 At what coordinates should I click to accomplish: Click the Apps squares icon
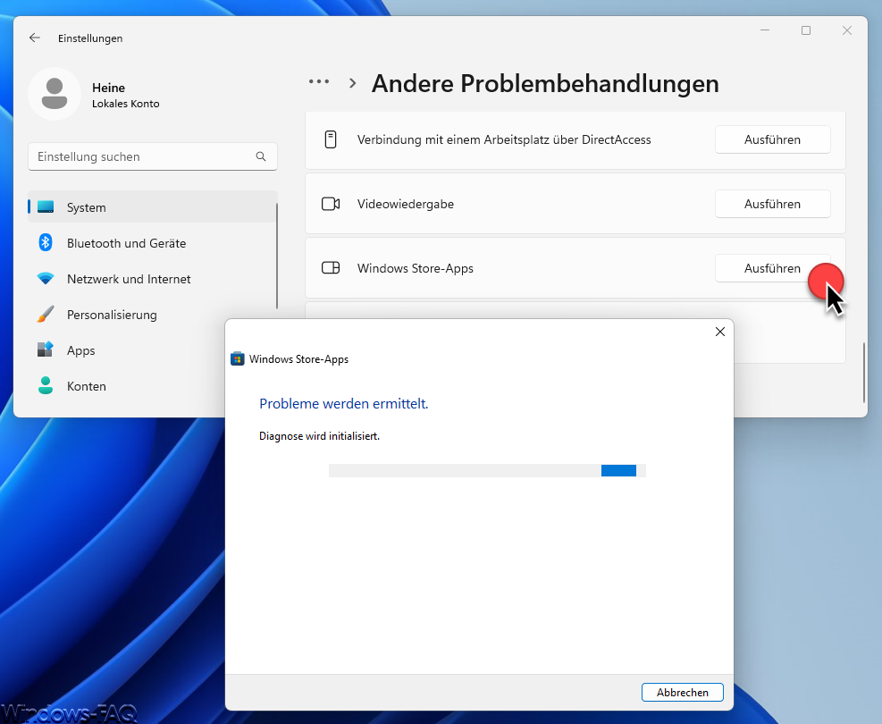[x=46, y=349]
